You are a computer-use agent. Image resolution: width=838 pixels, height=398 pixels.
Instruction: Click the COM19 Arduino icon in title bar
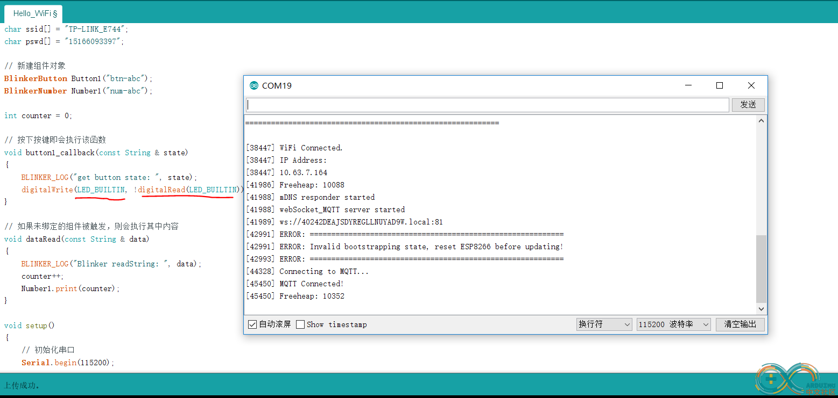(254, 85)
